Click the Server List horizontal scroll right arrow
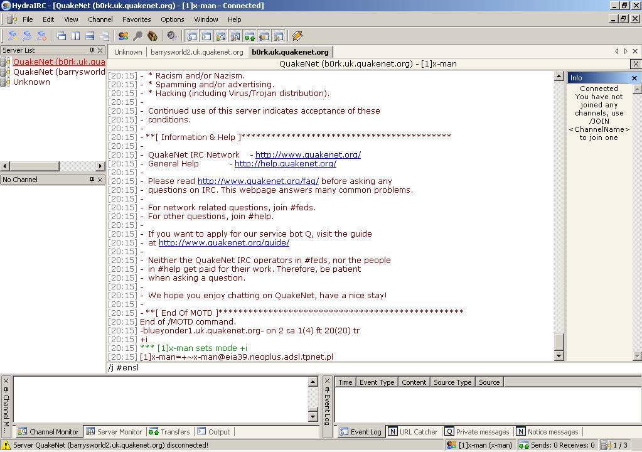Image resolution: width=642 pixels, height=452 pixels. pos(100,166)
